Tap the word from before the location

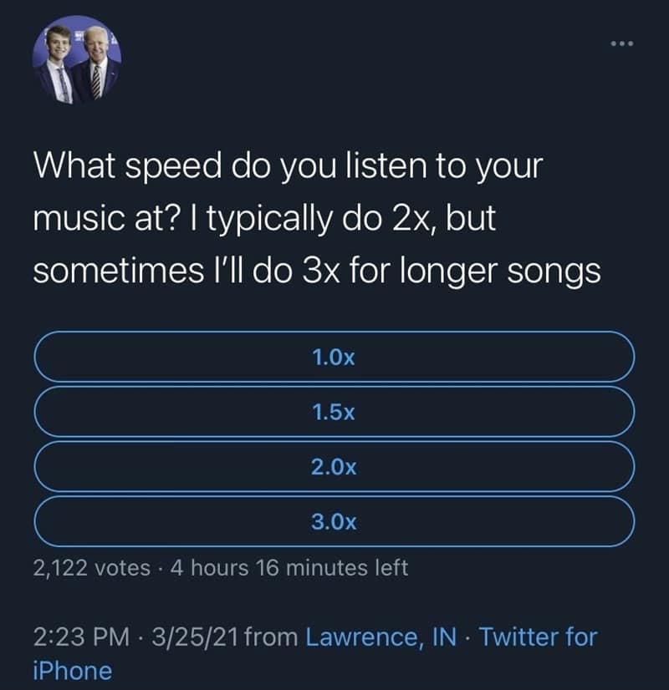[x=272, y=637]
